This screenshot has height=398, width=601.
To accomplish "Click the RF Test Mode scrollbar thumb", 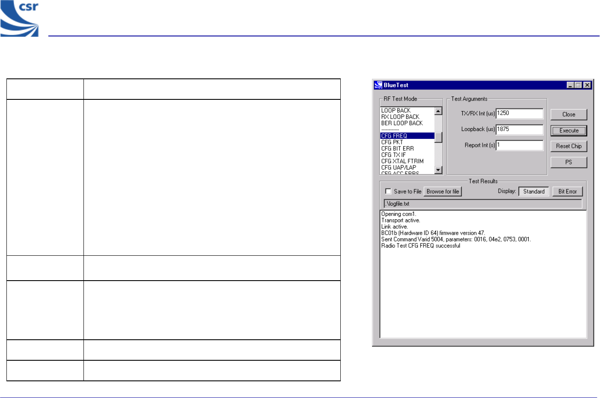I will click(x=438, y=138).
